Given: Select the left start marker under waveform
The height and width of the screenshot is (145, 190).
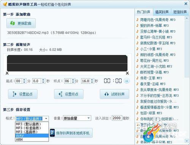Looking at the screenshot, I should tap(7, 73).
